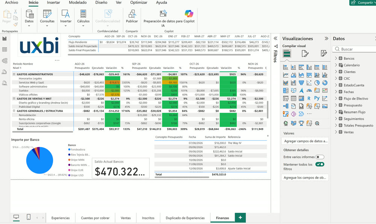Click the Agregar campos de datos well
This screenshot has height=224, width=376.
[305, 141]
